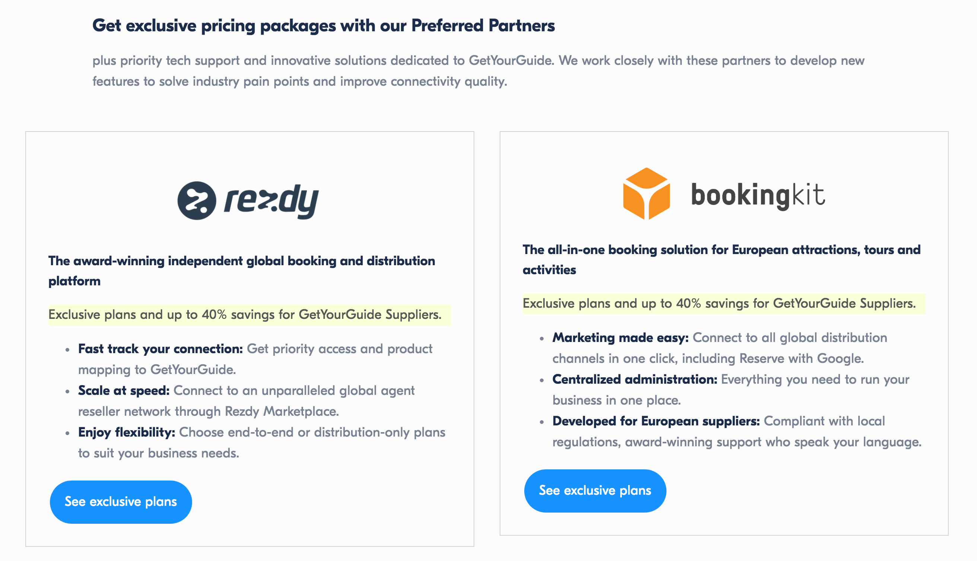The image size is (977, 561).
Task: Select the bookingkit all-in-one booking solution headline
Action: (x=721, y=260)
